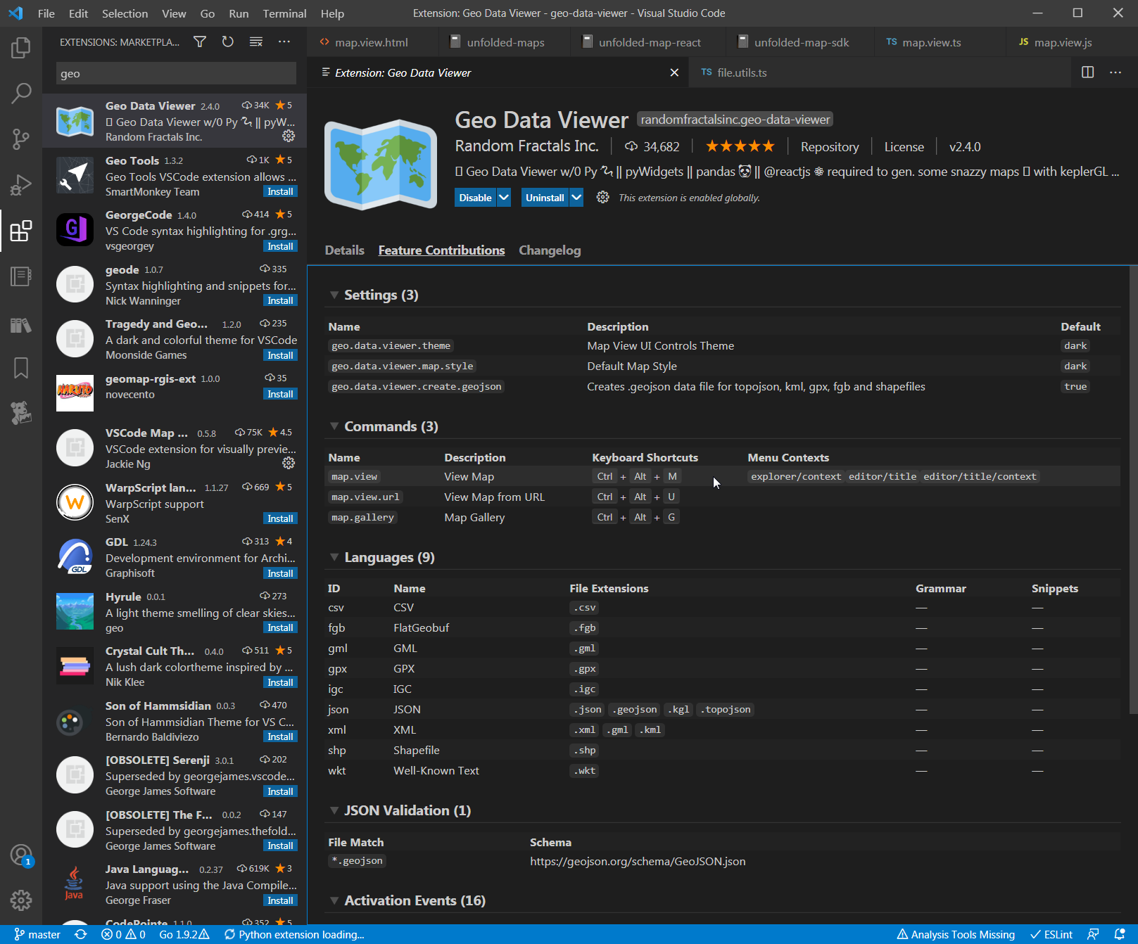The image size is (1138, 944).
Task: Select the Geo Data Viewer map logo
Action: (381, 165)
